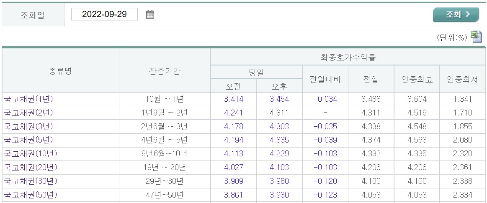487x203 pixels.
Task: Click afternoon yield 4.335 for 5년
Action: click(x=279, y=140)
